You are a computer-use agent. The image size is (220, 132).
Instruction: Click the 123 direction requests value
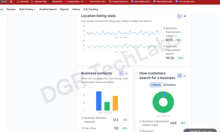[116, 120]
